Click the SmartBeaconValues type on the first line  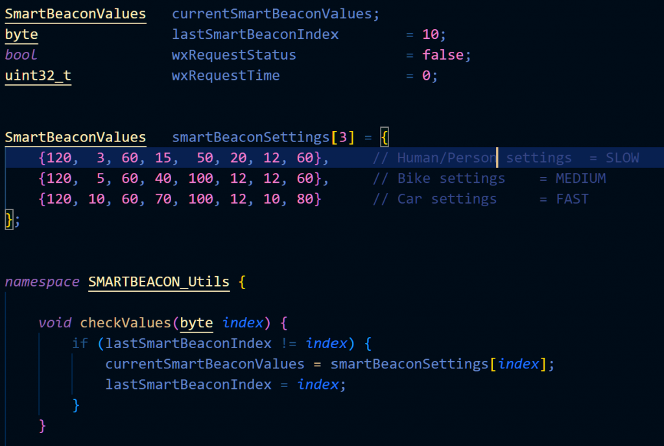tap(75, 14)
